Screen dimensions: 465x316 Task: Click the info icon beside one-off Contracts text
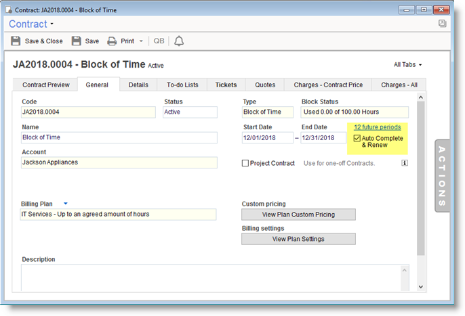coord(404,163)
